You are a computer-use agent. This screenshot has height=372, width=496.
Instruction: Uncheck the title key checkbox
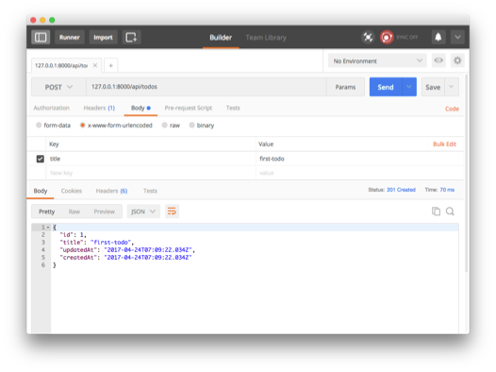[41, 159]
